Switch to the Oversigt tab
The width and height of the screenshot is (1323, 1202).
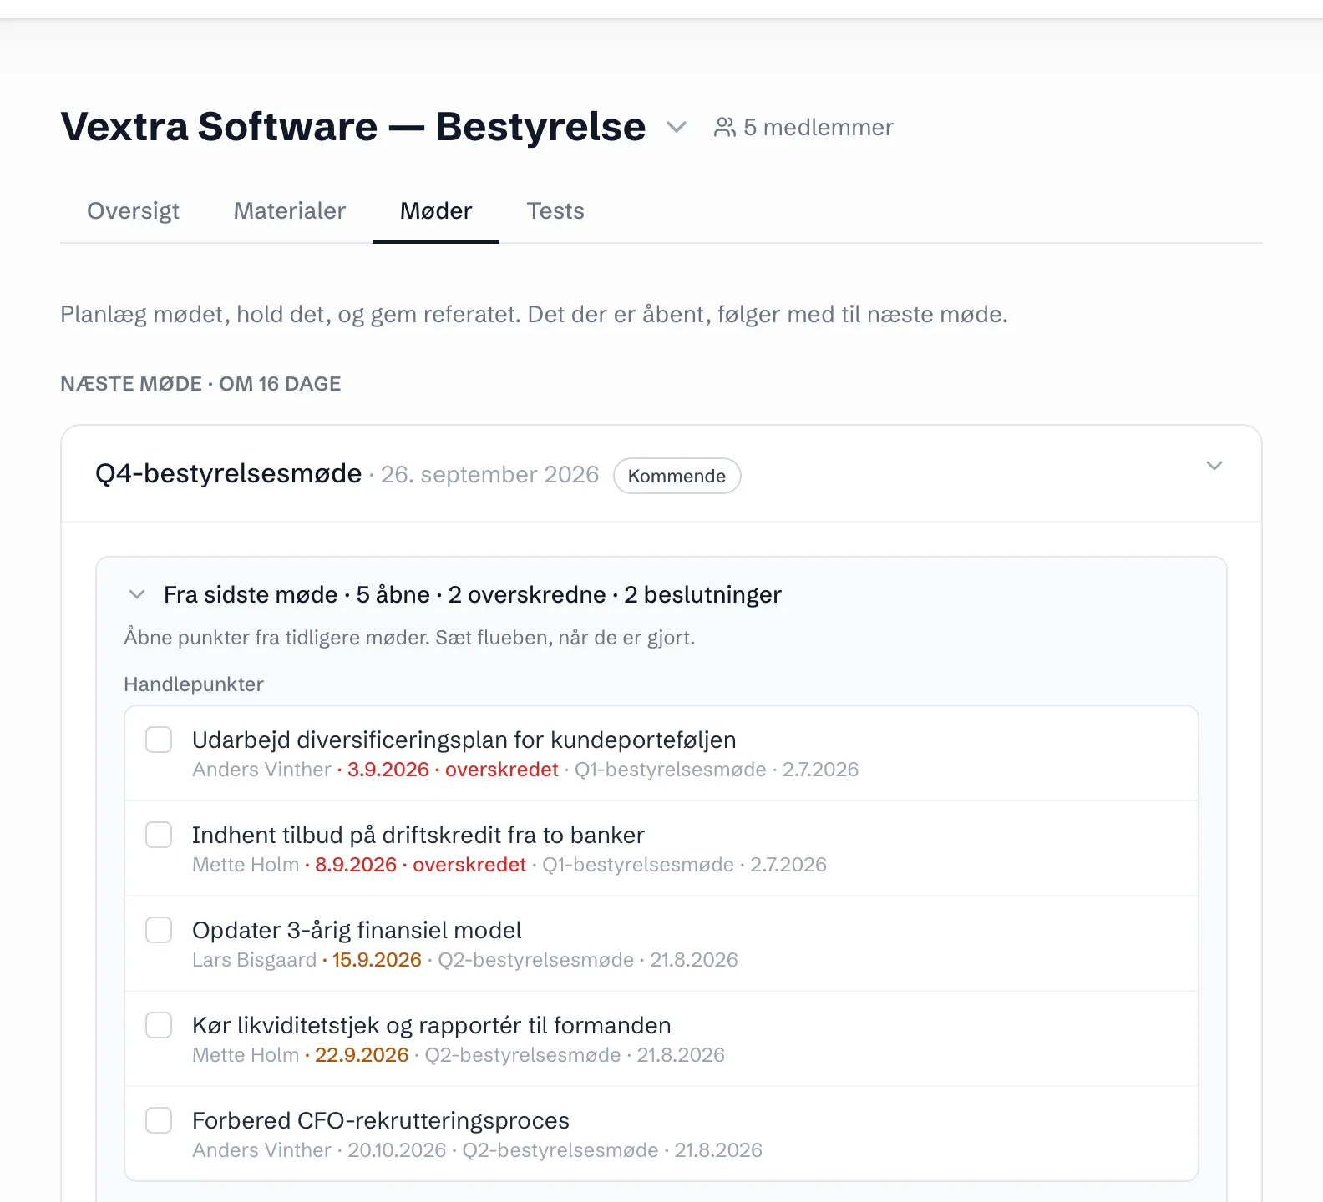133,210
